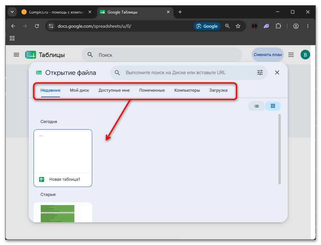Screen dimensions: 321x245
Task: Click the address bar URL
Action: [94, 26]
